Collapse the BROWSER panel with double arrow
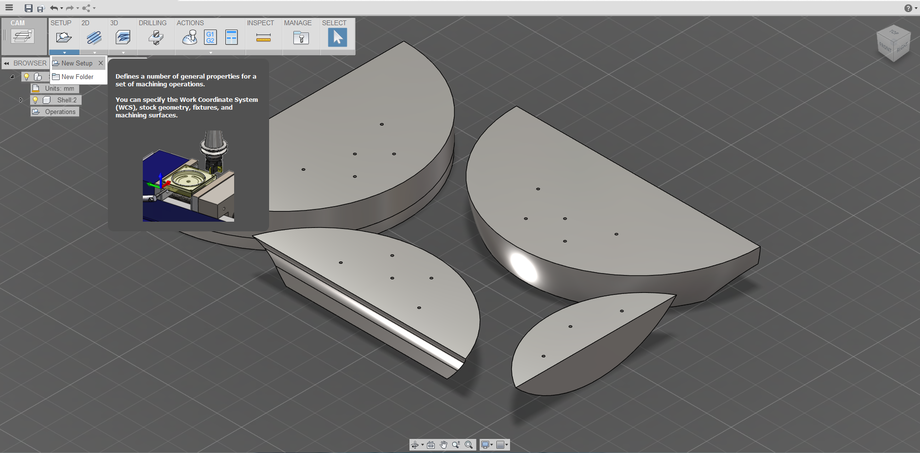 6,64
